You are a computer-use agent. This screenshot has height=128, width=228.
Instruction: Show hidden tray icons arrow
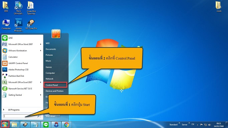198,125
